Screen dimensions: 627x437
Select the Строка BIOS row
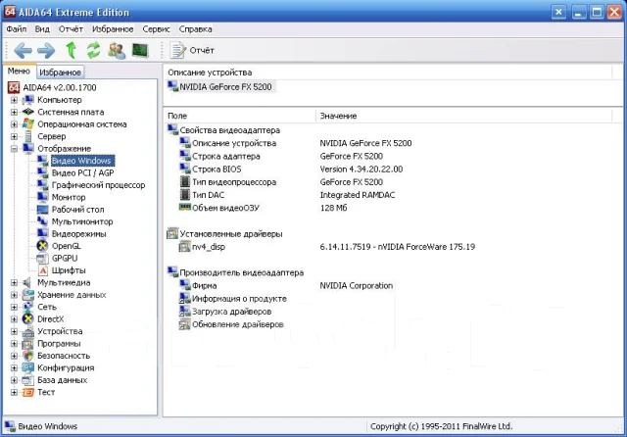217,170
